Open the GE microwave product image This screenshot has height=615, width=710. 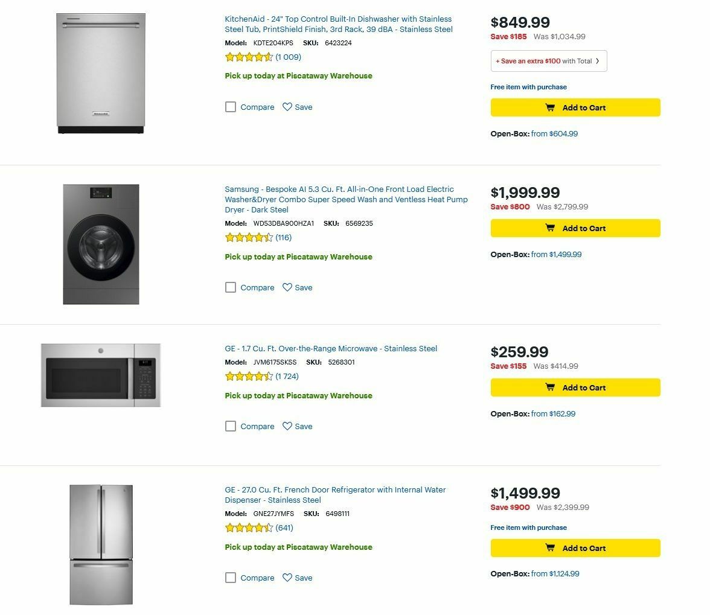pos(101,375)
